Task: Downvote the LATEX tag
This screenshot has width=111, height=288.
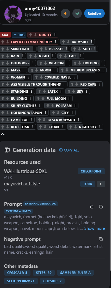Action: pos(43,91)
